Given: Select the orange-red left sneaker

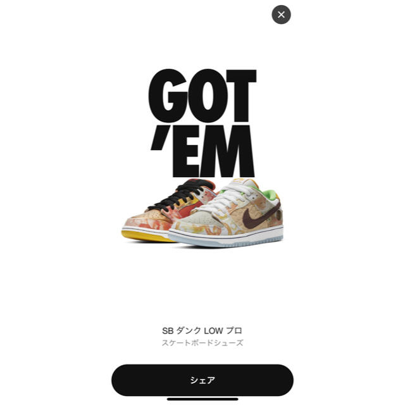Looking at the screenshot, I should (x=165, y=211).
